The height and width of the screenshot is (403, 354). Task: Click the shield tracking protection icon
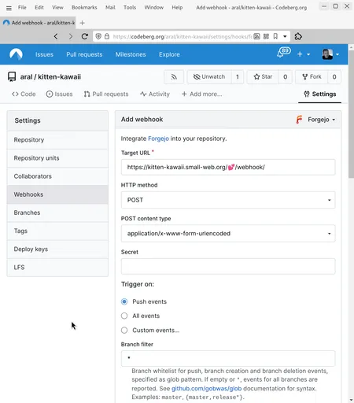pyautogui.click(x=98, y=36)
